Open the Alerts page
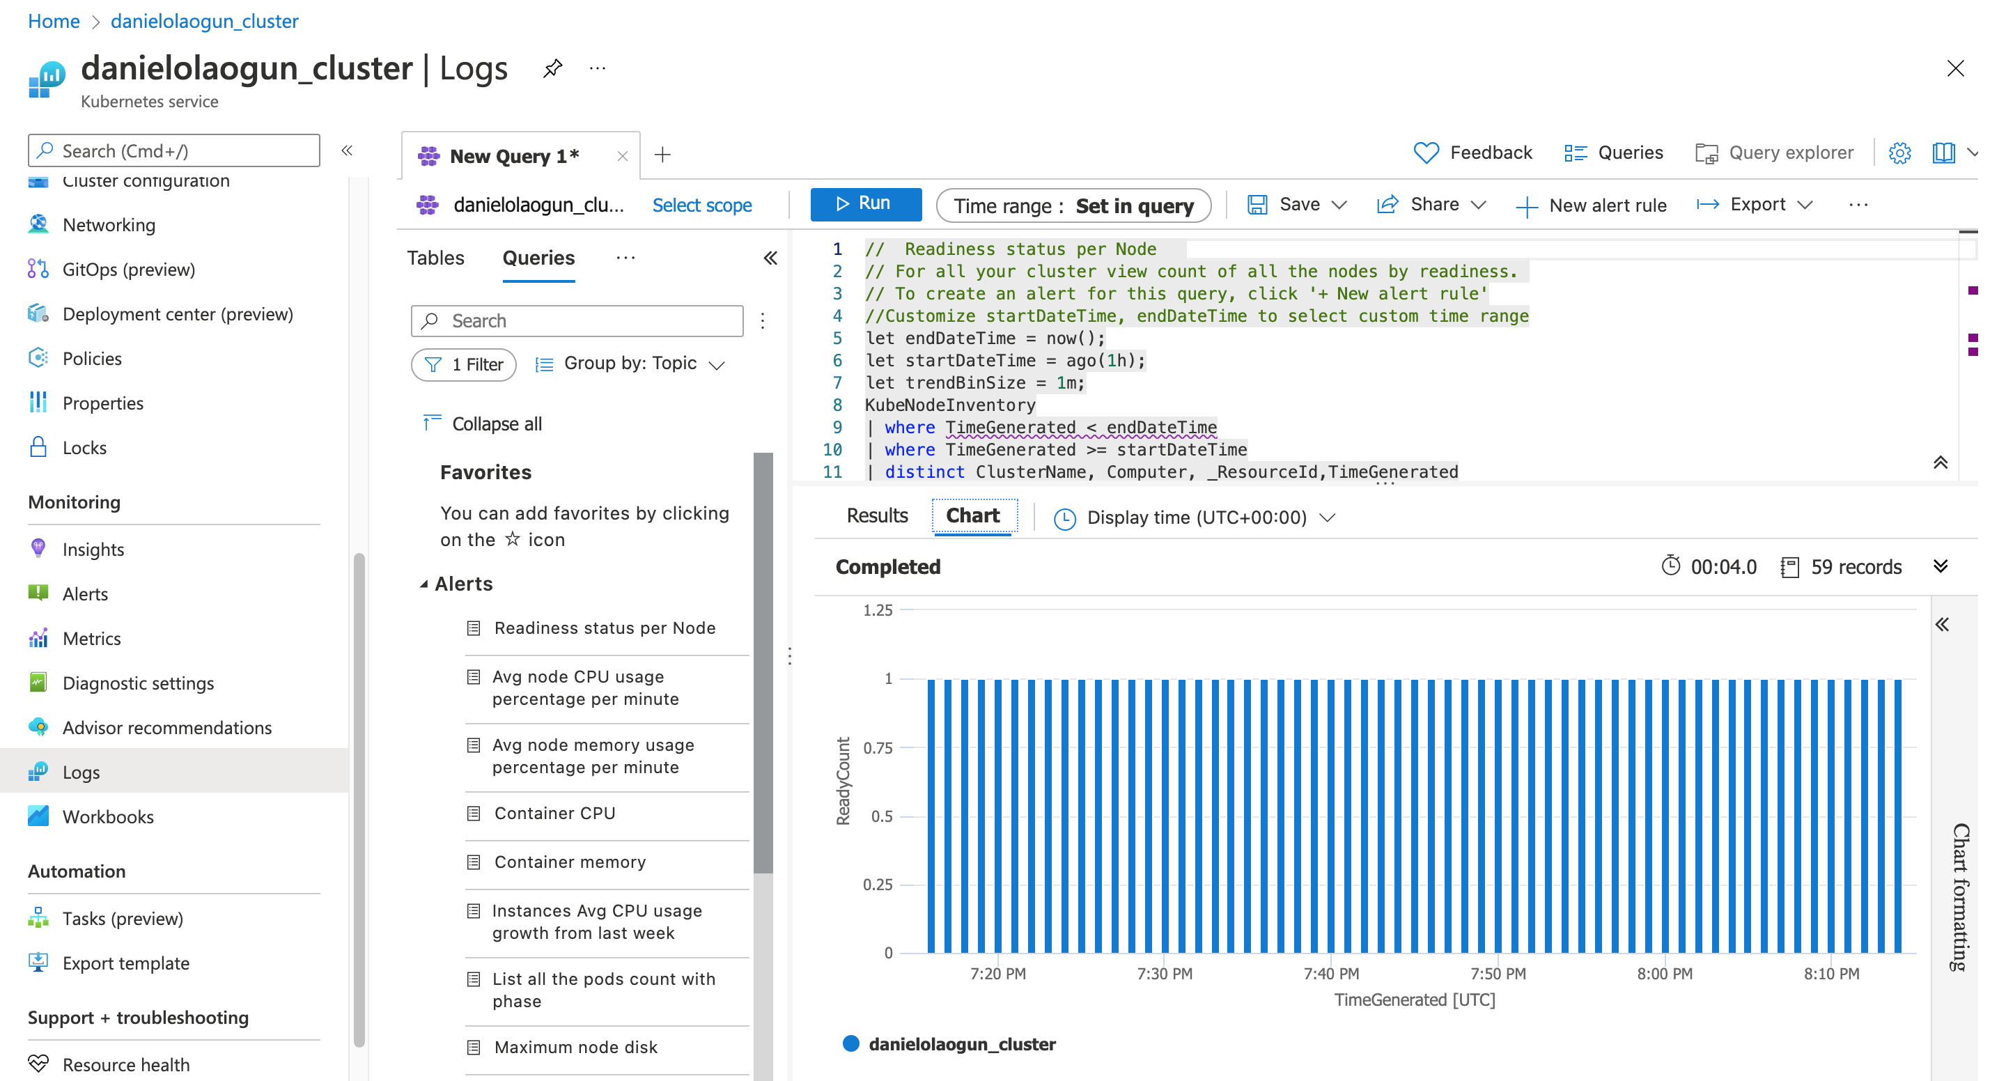This screenshot has width=2006, height=1081. tap(85, 593)
